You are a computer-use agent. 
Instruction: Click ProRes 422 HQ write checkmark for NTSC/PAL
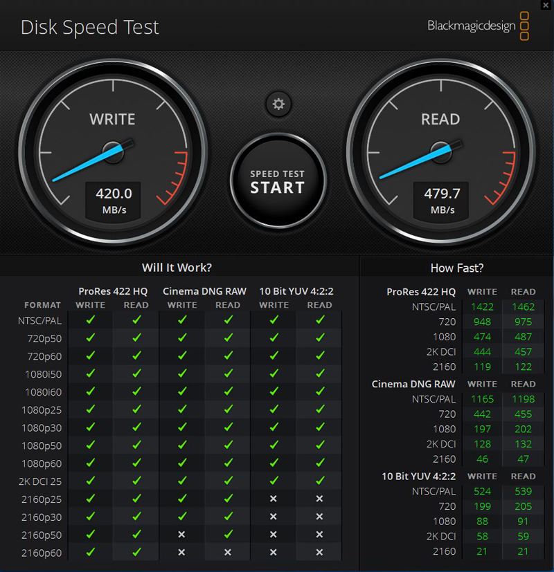coord(91,320)
